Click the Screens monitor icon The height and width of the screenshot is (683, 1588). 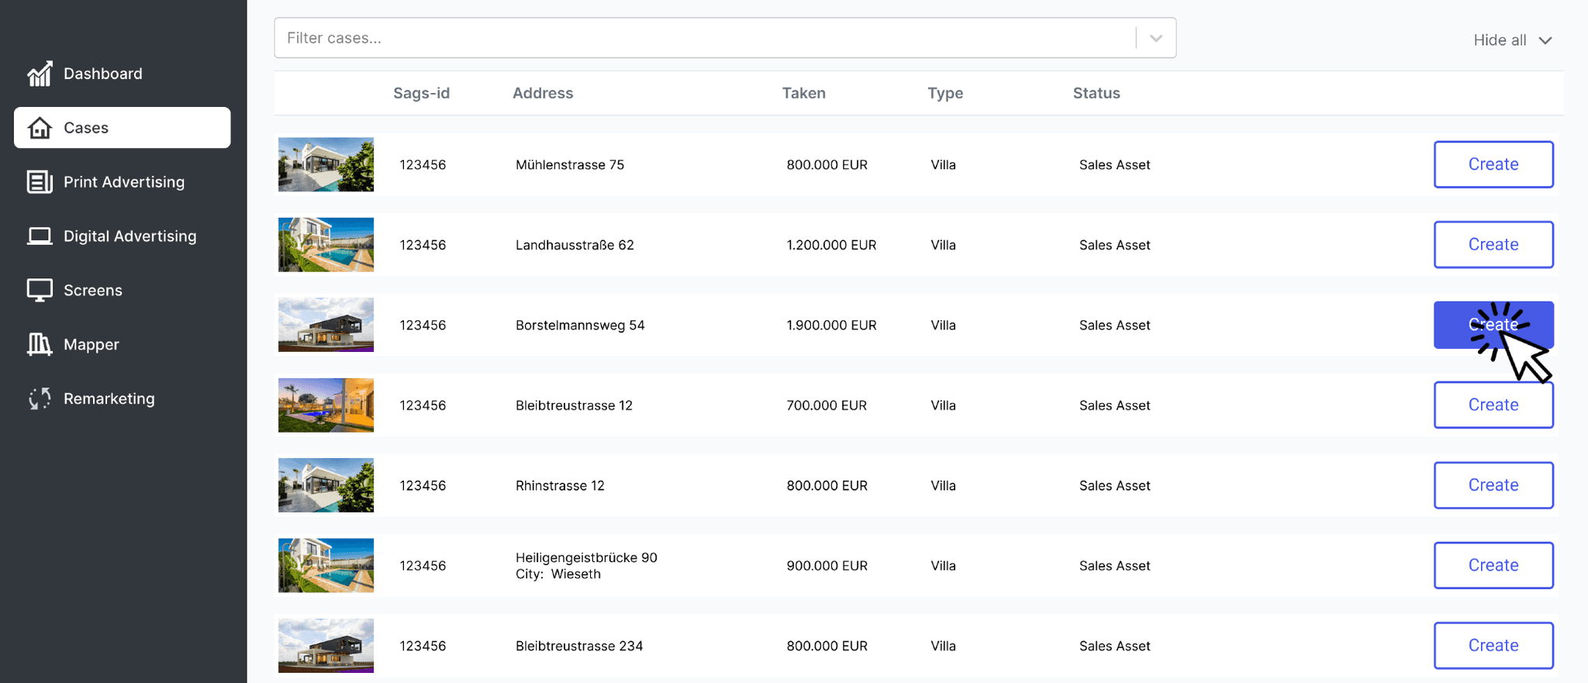click(x=40, y=290)
